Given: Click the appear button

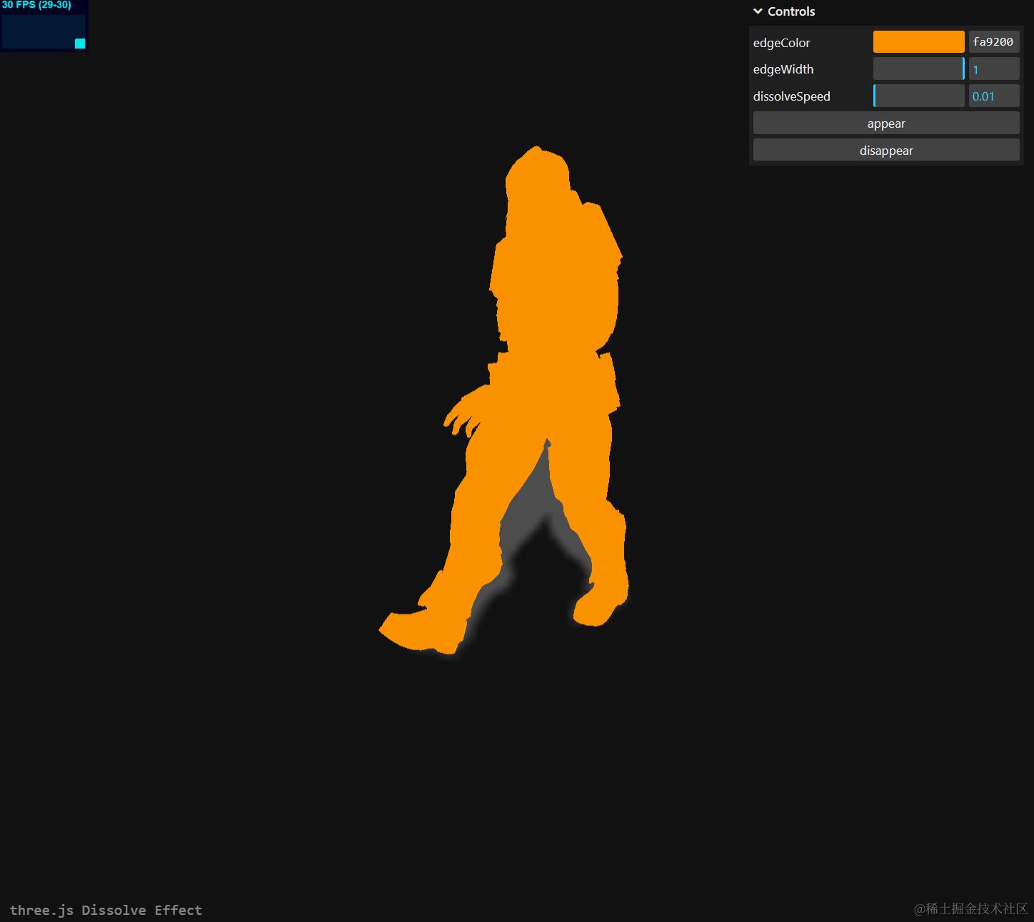Looking at the screenshot, I should (x=886, y=123).
